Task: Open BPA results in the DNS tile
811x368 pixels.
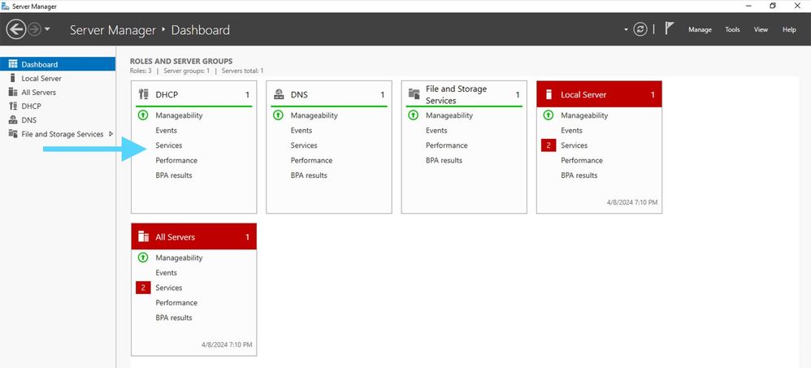Action: 309,175
